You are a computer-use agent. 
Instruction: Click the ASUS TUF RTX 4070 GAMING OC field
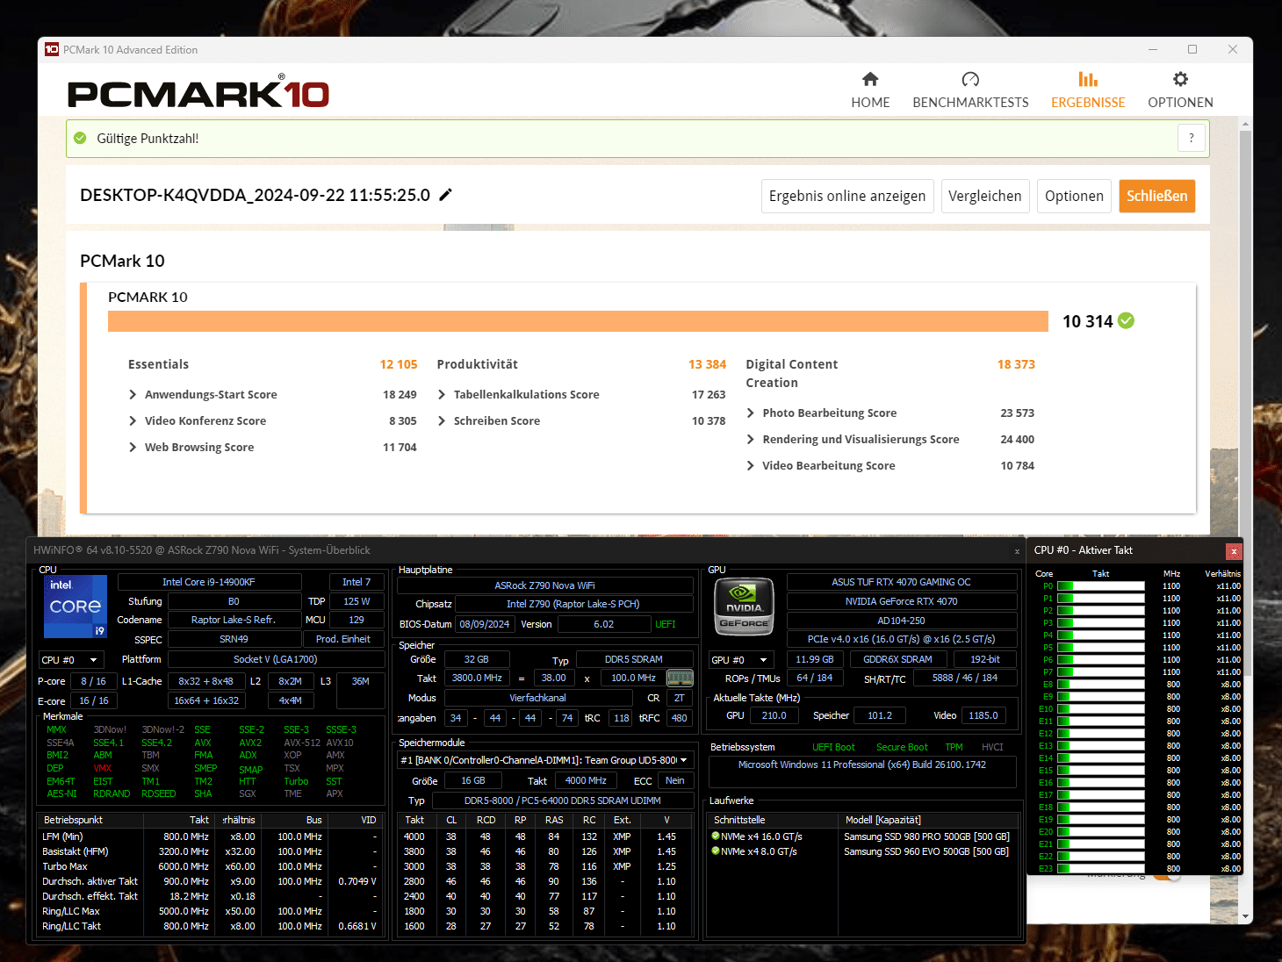pos(902,582)
